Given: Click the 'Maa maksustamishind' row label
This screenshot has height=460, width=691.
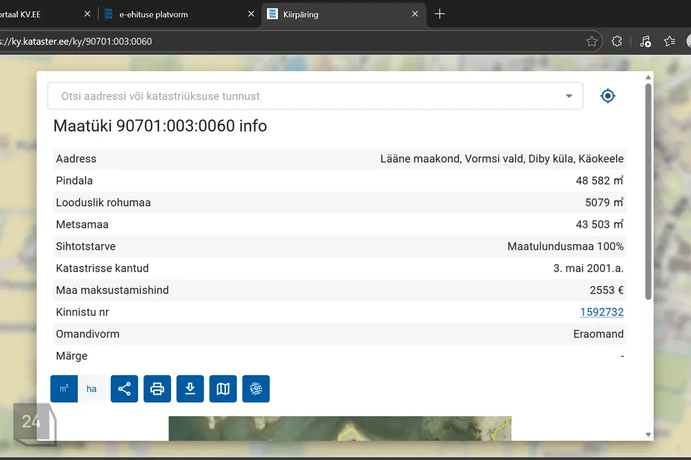Looking at the screenshot, I should pos(112,290).
